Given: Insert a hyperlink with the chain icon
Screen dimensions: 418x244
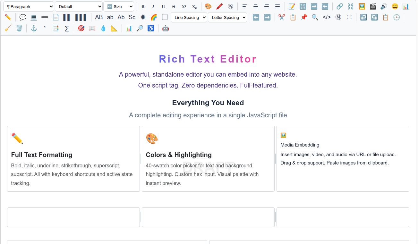Looking at the screenshot, I should (x=340, y=6).
